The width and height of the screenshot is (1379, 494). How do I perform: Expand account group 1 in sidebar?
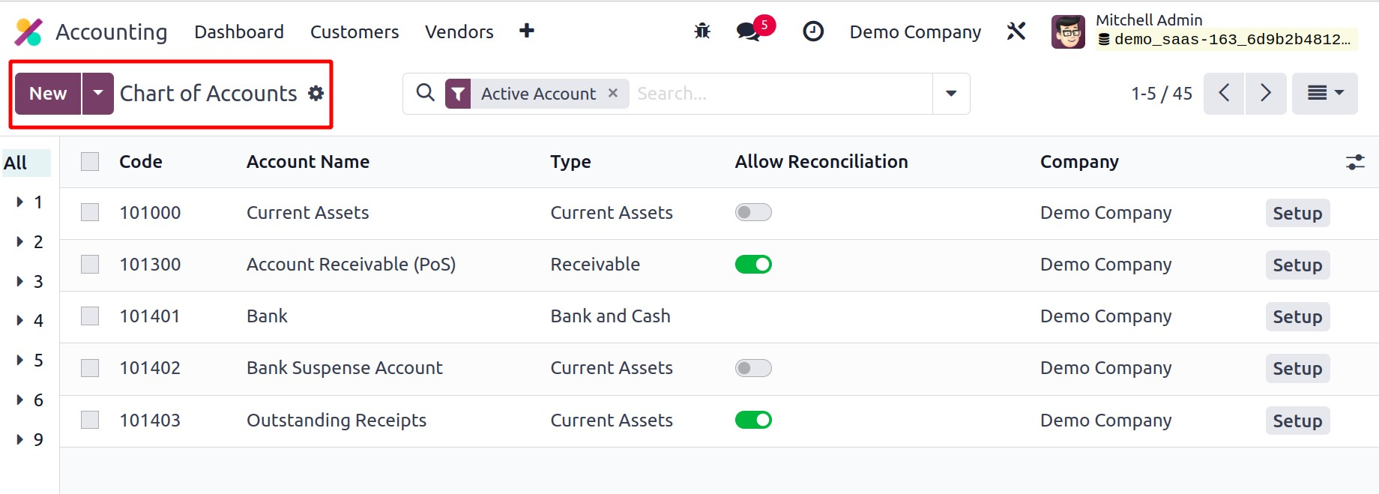(x=20, y=202)
